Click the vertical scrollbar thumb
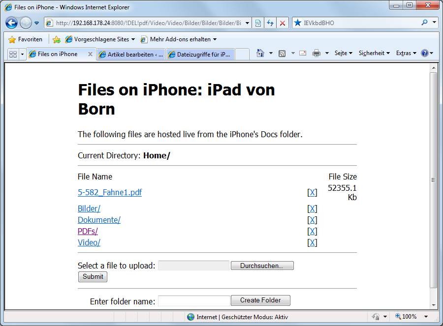This screenshot has width=443, height=326. pos(433,180)
